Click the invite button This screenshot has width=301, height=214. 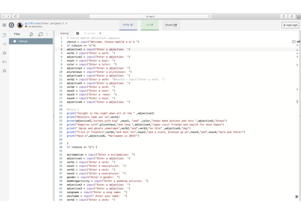click(x=128, y=25)
